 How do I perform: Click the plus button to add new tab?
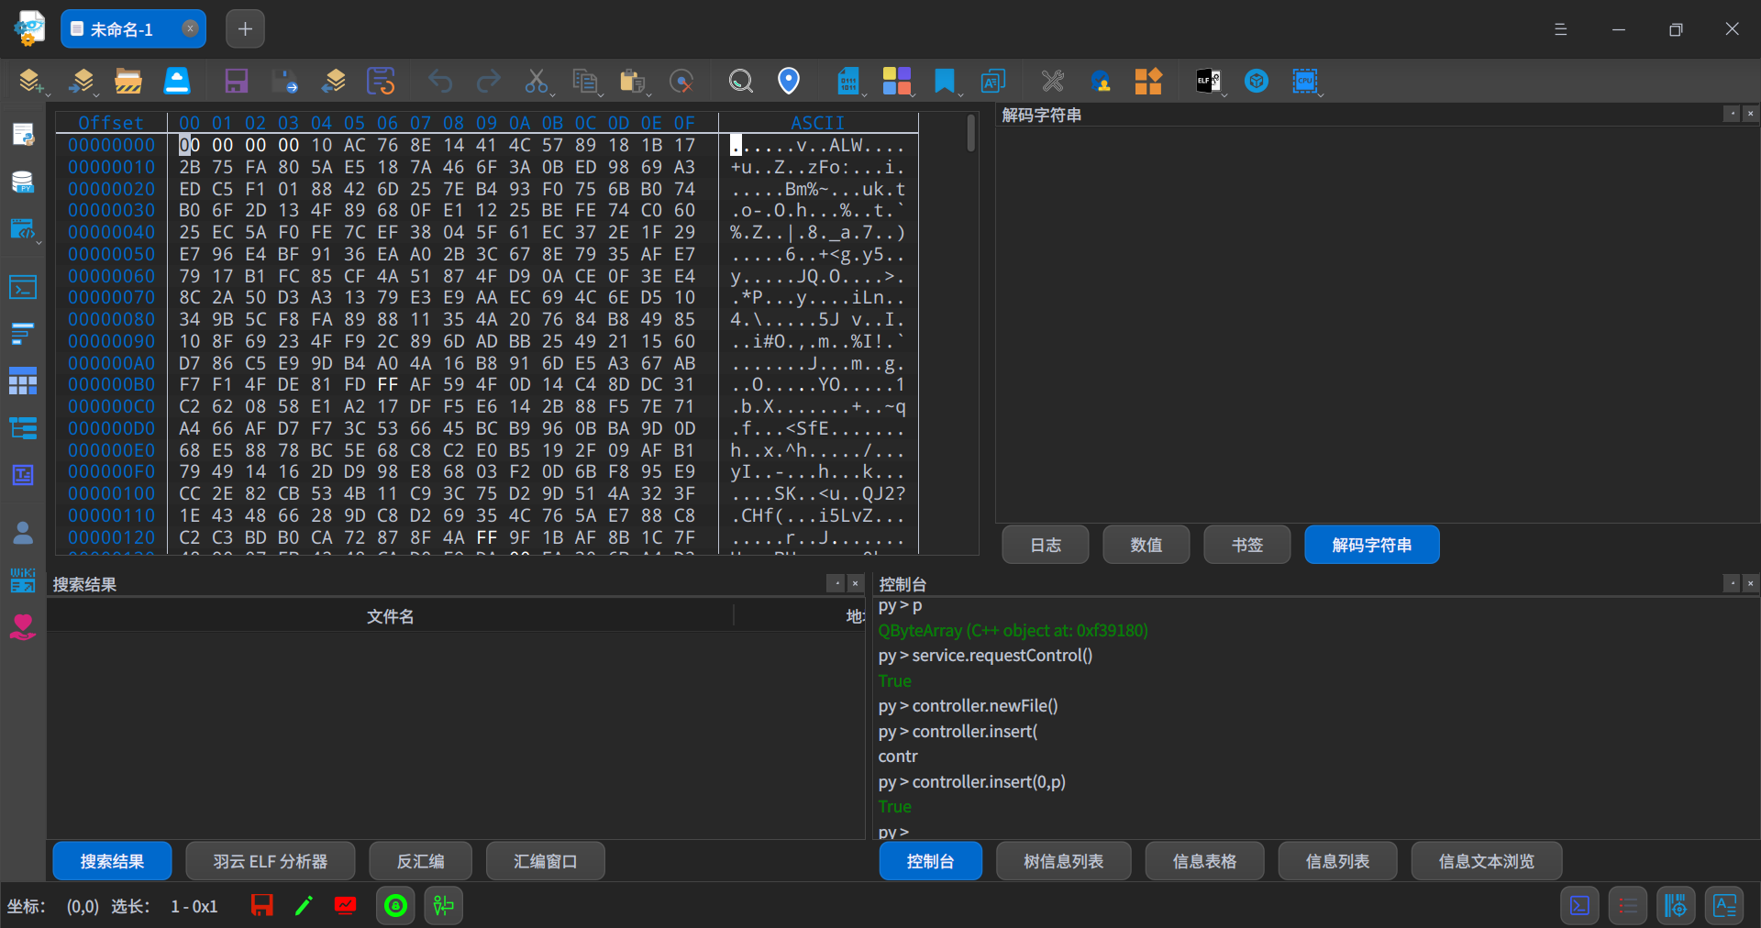(245, 29)
